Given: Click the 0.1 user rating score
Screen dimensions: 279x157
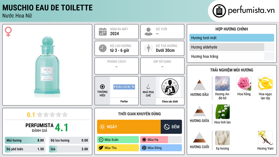Looking at the screenshot, I should tap(31, 115).
